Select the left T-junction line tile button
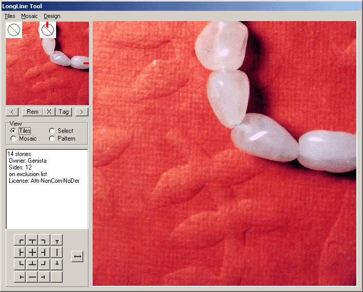Screen dimensions: 363x292 pyautogui.click(x=20, y=252)
